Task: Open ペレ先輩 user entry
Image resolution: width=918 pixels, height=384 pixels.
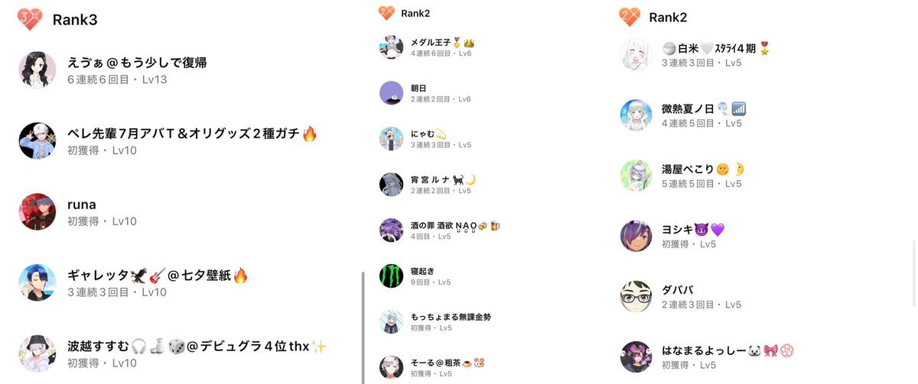Action: click(168, 141)
